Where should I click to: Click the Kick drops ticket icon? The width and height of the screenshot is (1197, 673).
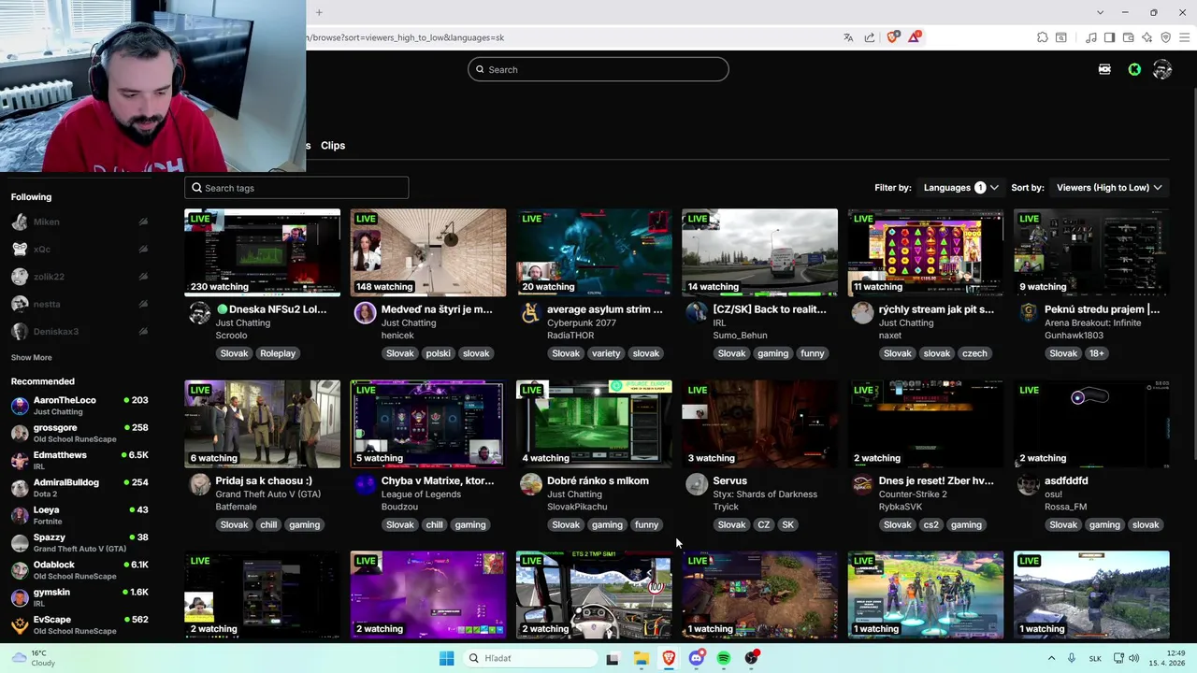coord(1104,69)
